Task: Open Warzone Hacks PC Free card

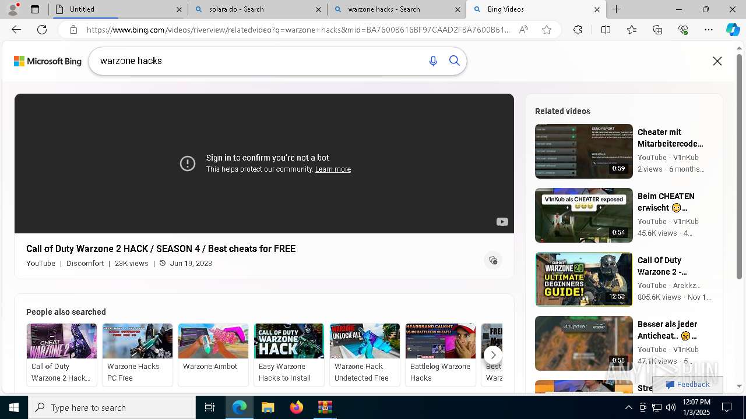Action: pos(138,354)
